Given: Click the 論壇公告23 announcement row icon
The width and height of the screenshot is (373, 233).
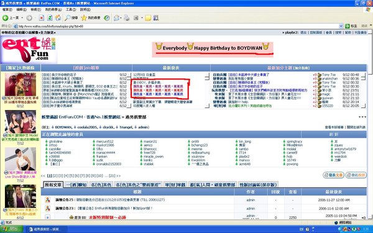Looking at the screenshot, I should [x=48, y=209].
